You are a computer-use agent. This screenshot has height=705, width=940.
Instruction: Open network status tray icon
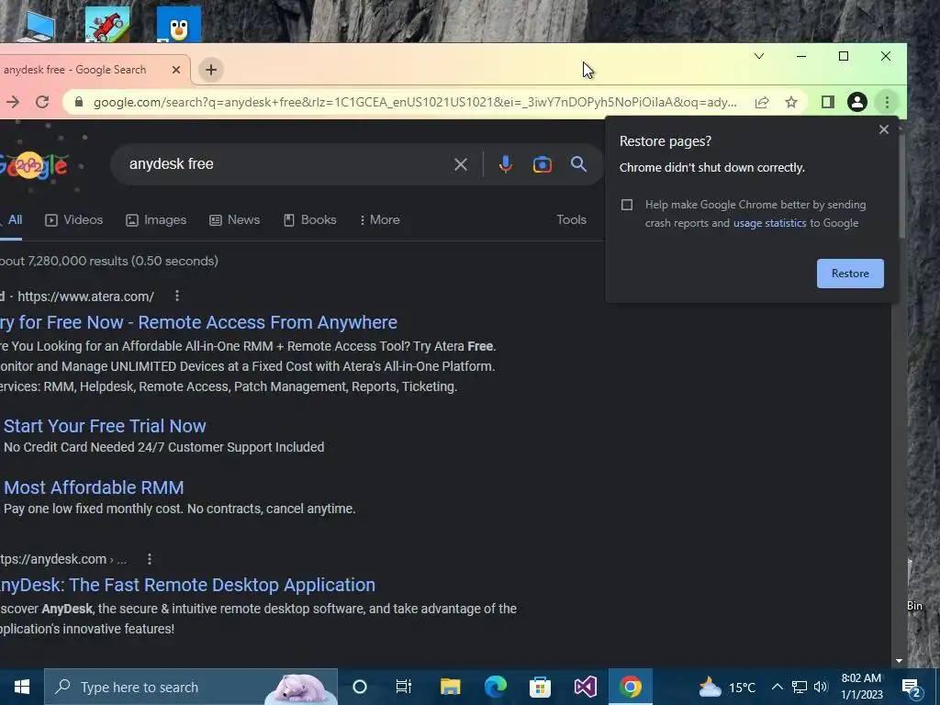point(800,687)
